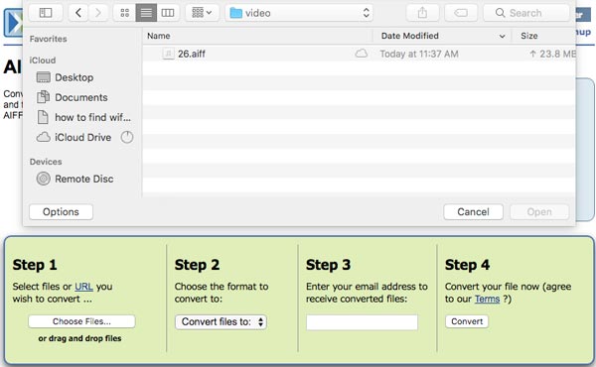
Task: Go back with the left chevron button
Action: (78, 13)
